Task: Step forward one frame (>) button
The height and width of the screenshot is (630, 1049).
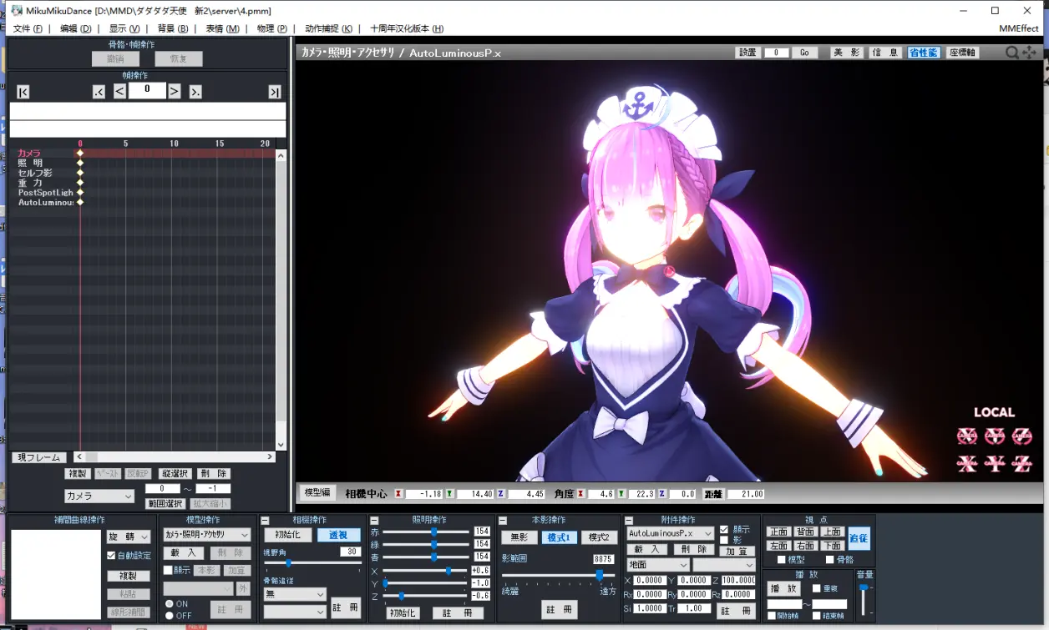Action: tap(175, 91)
